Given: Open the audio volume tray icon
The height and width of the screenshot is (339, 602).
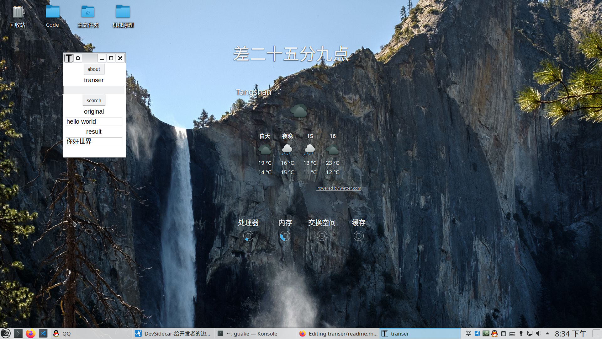Looking at the screenshot, I should point(539,333).
